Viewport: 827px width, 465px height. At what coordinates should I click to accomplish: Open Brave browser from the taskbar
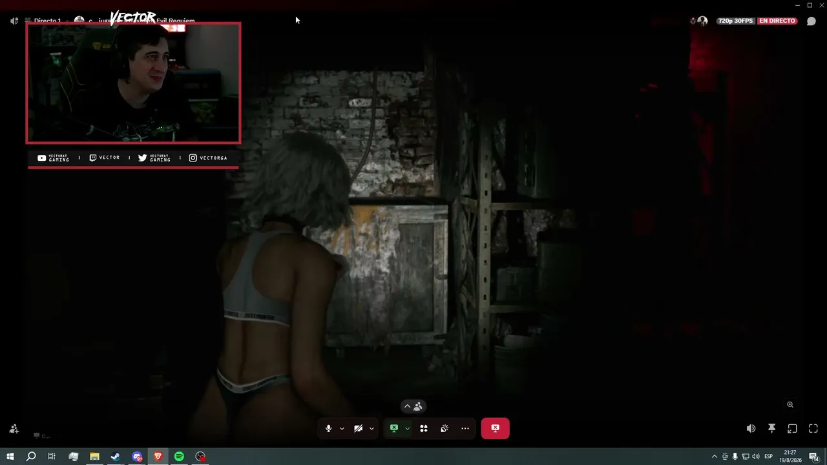[158, 457]
